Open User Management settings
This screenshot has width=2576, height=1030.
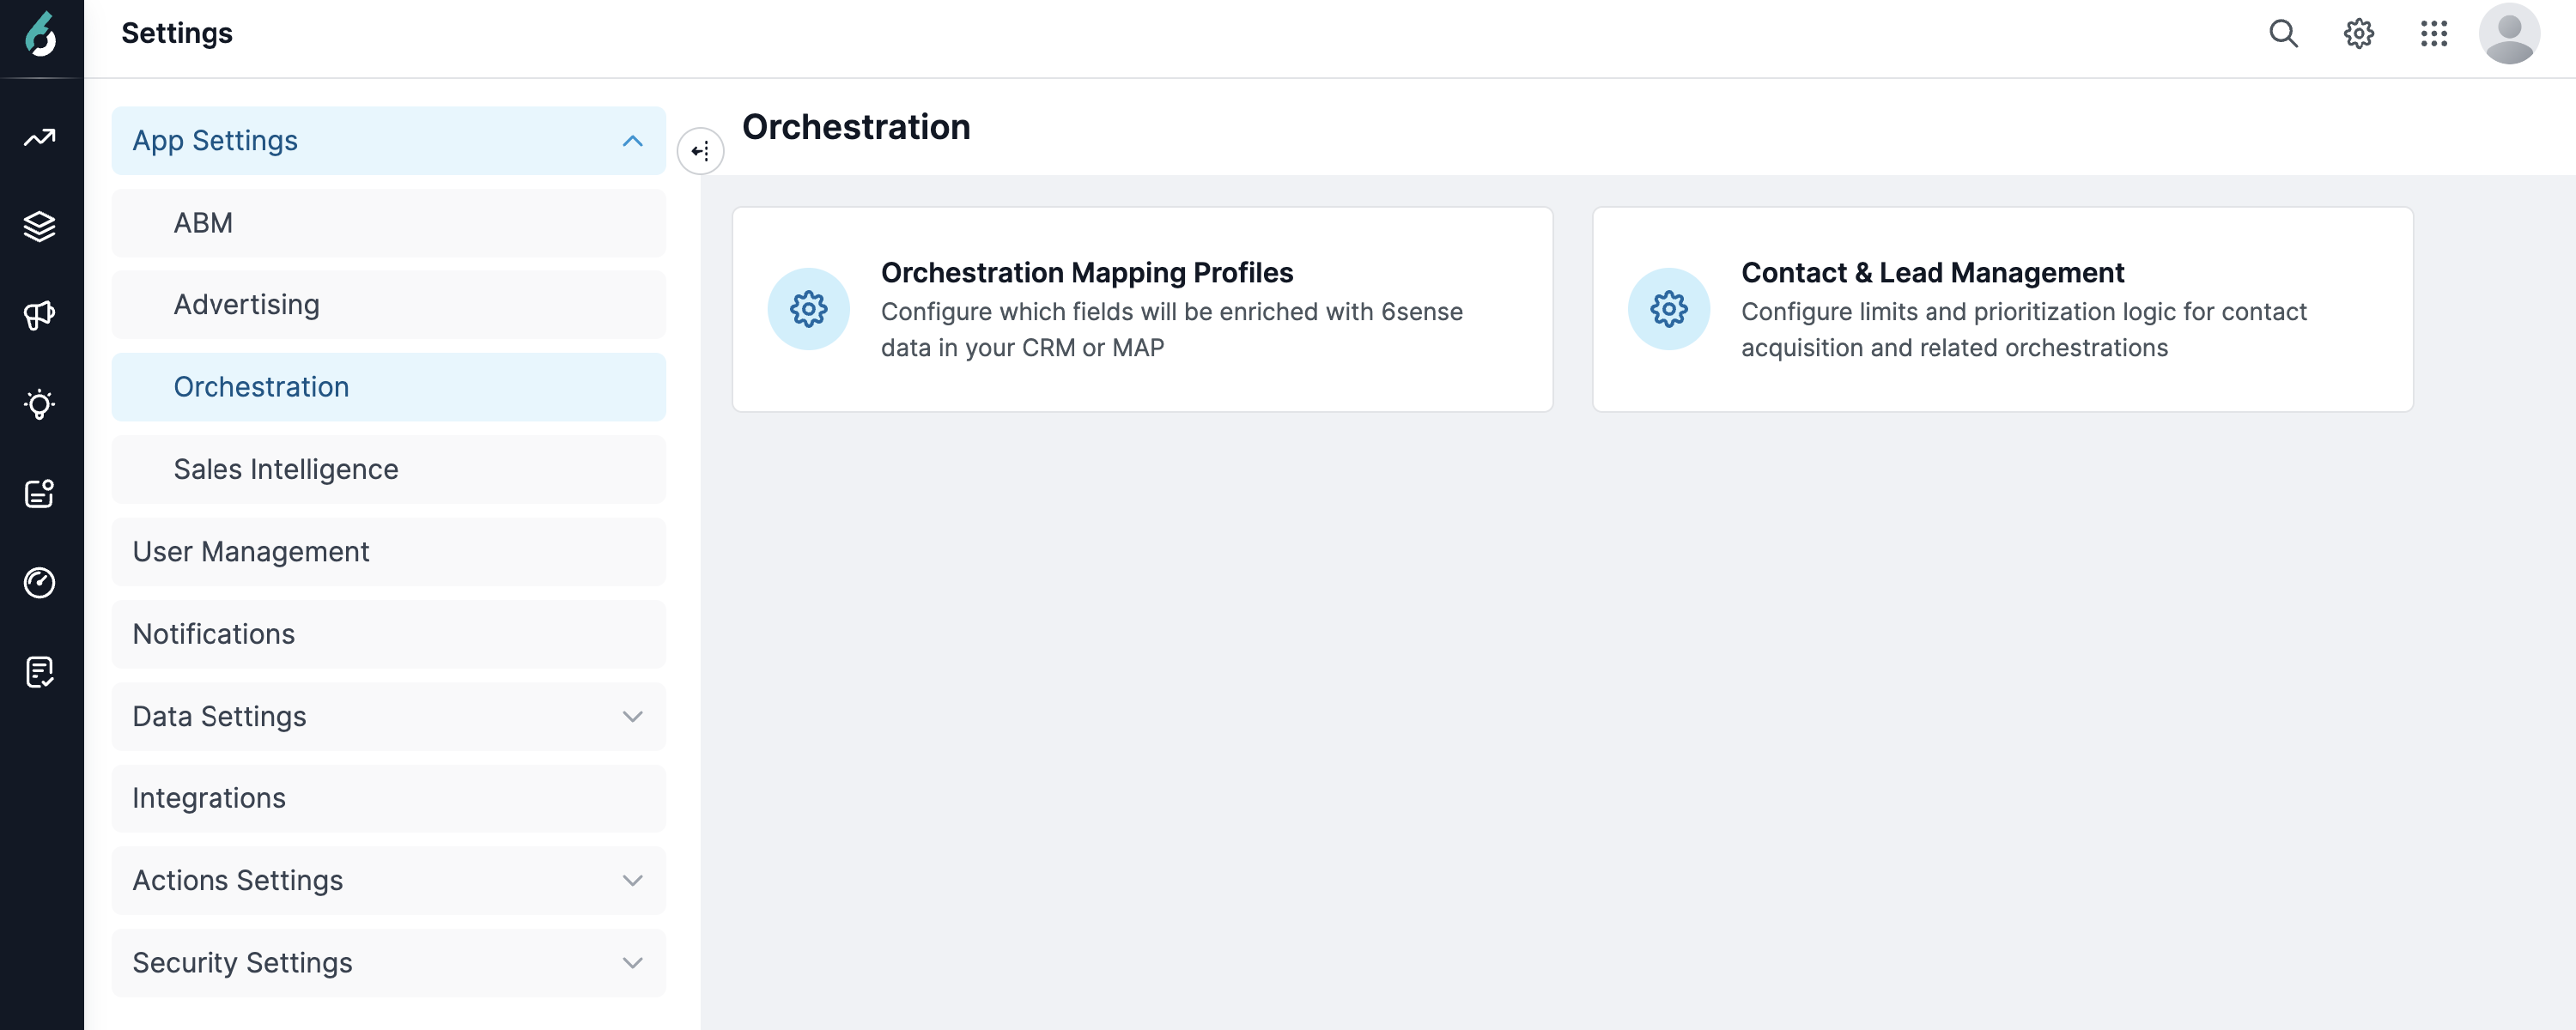pyautogui.click(x=389, y=552)
